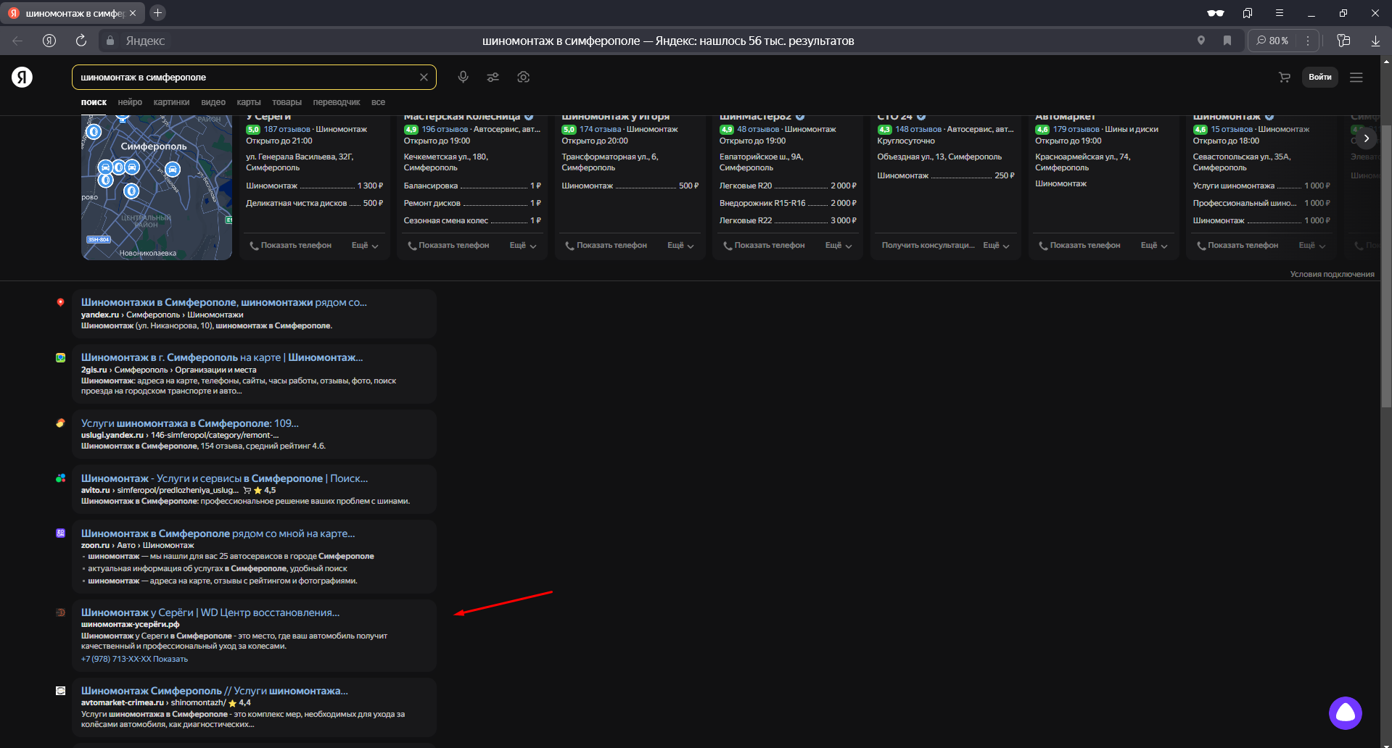Click Получить консультацию on СТО 24

click(928, 246)
